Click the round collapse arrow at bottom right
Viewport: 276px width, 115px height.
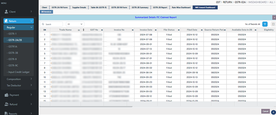(x=273, y=111)
